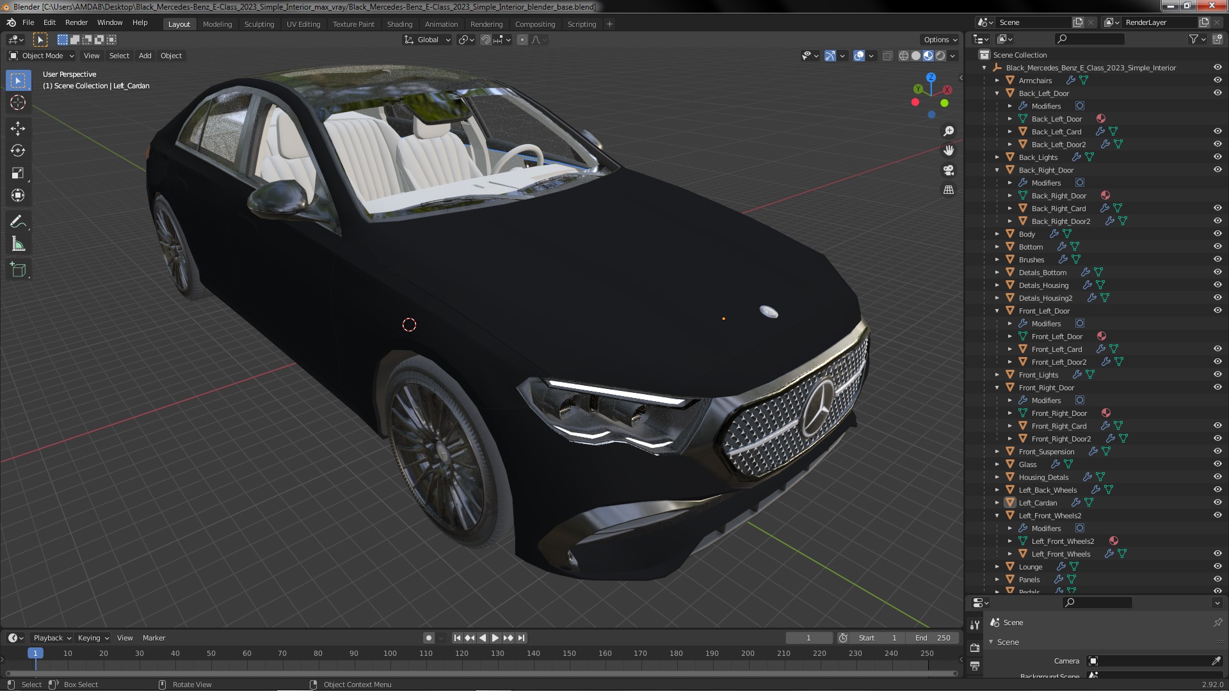Toggle viewport gizmos
Image resolution: width=1229 pixels, height=691 pixels.
coord(830,56)
